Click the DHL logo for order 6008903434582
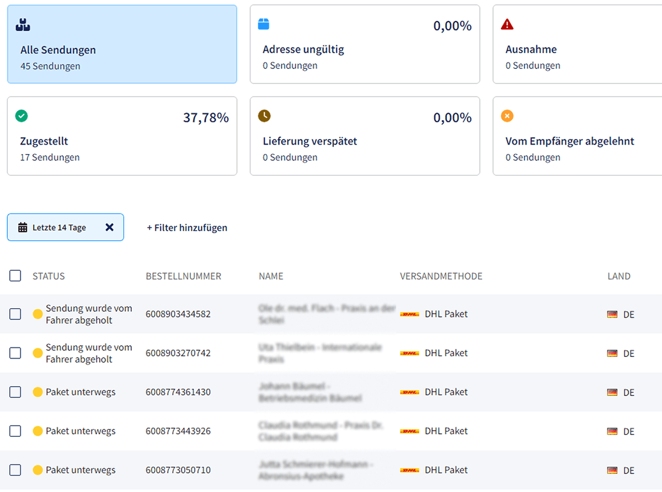The width and height of the screenshot is (662, 492). (409, 314)
